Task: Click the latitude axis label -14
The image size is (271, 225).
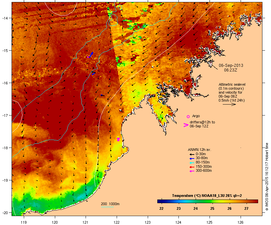Action: pyautogui.click(x=5, y=18)
